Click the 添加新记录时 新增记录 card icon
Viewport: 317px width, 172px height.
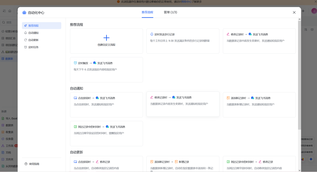pos(152,162)
